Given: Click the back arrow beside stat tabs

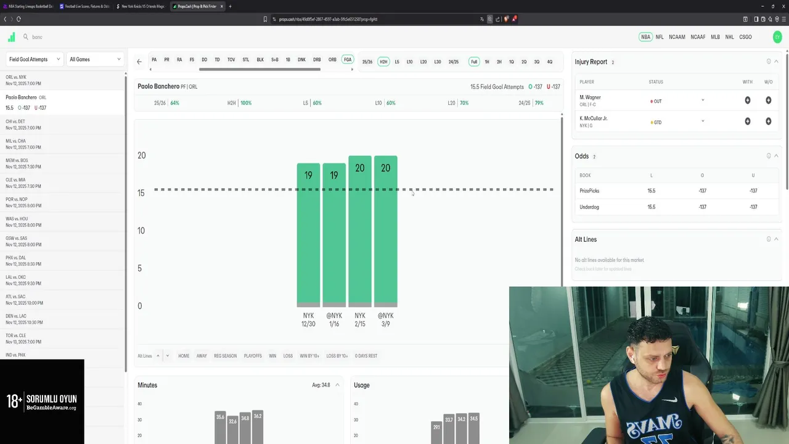Looking at the screenshot, I should click(139, 62).
